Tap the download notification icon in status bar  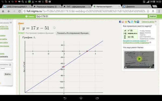pos(33,2)
